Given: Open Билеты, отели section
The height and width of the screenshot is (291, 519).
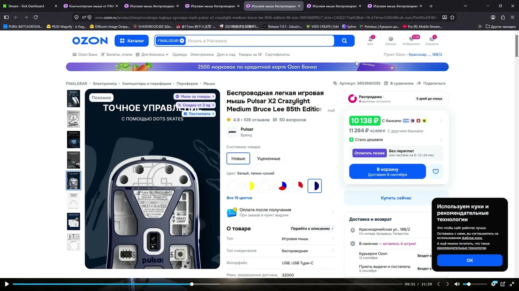Looking at the screenshot, I should [117, 55].
